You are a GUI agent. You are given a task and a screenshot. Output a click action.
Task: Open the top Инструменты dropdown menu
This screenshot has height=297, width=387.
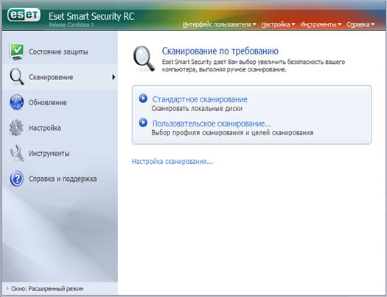coord(321,24)
